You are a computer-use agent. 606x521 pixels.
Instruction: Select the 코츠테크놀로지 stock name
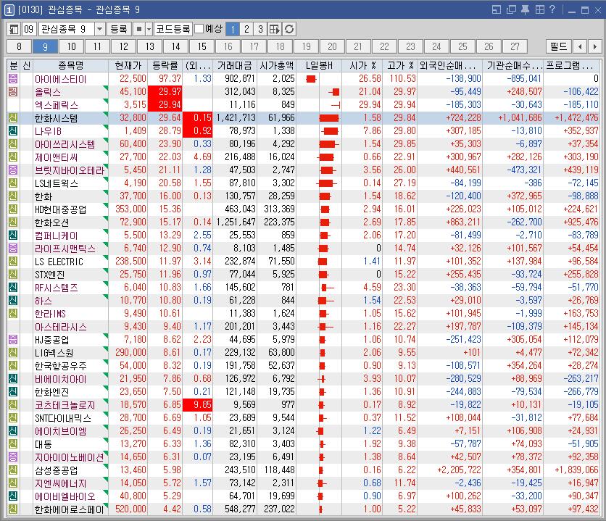coord(65,405)
